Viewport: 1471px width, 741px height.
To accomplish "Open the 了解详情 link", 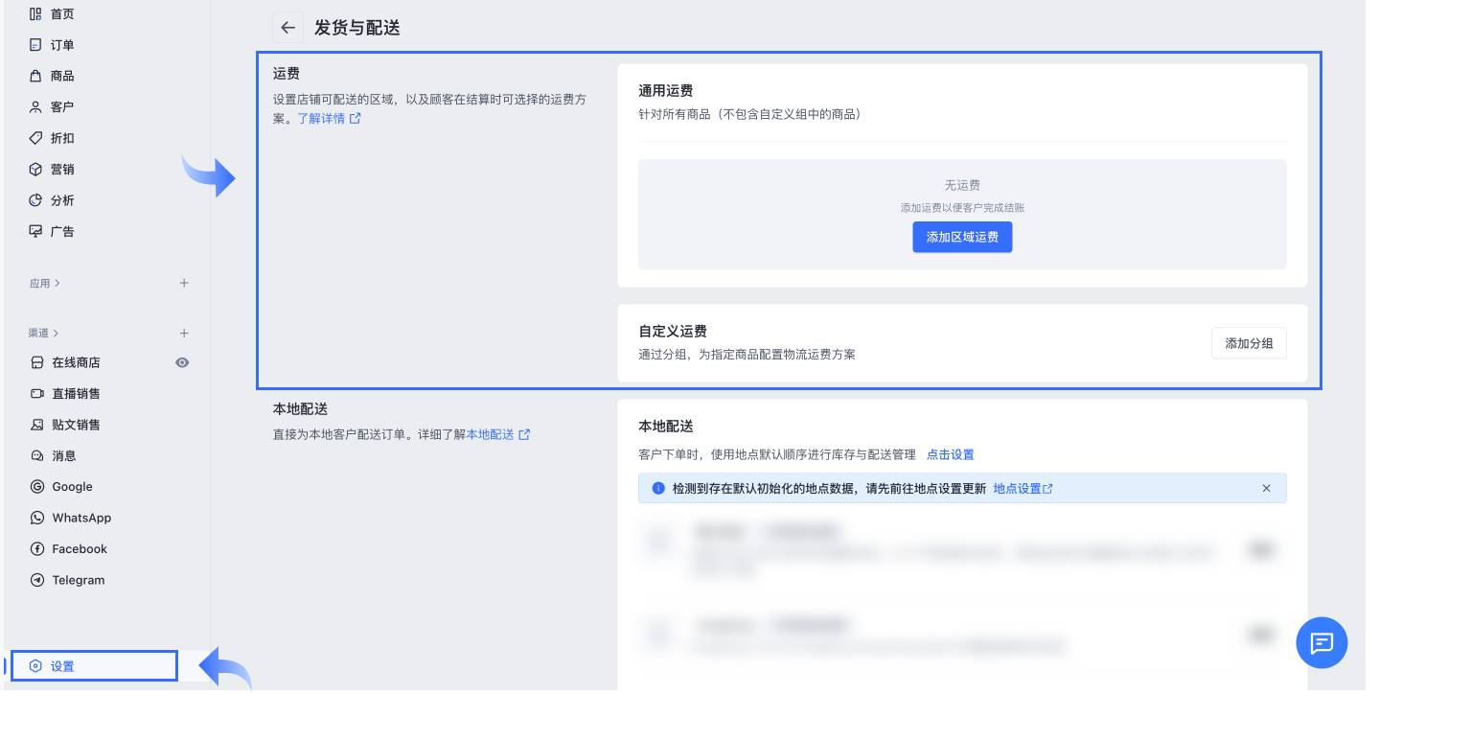I will [323, 118].
